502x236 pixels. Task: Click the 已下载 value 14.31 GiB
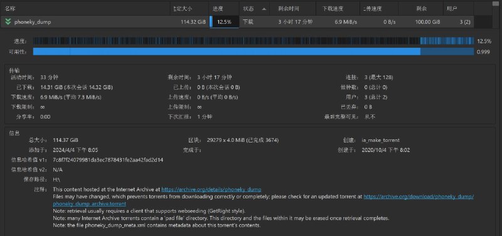(x=77, y=87)
